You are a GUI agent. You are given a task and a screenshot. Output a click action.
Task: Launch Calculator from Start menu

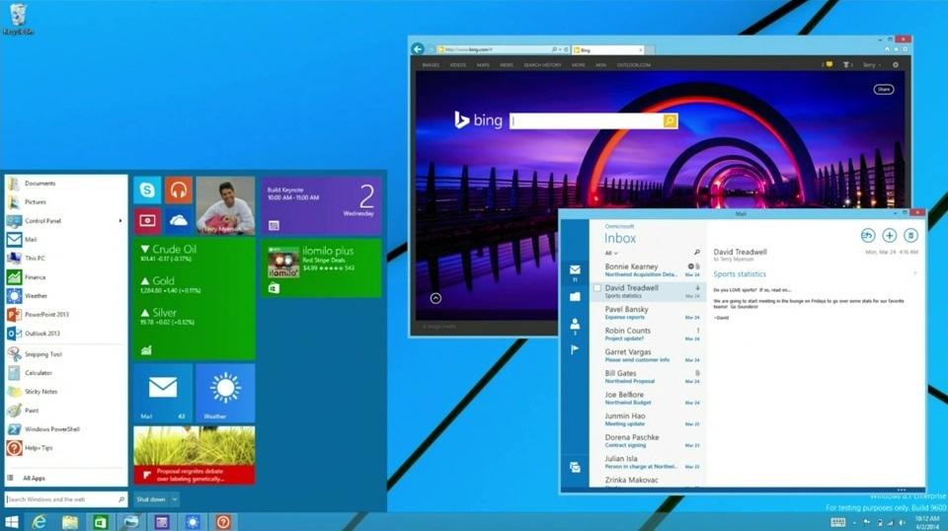pyautogui.click(x=39, y=373)
